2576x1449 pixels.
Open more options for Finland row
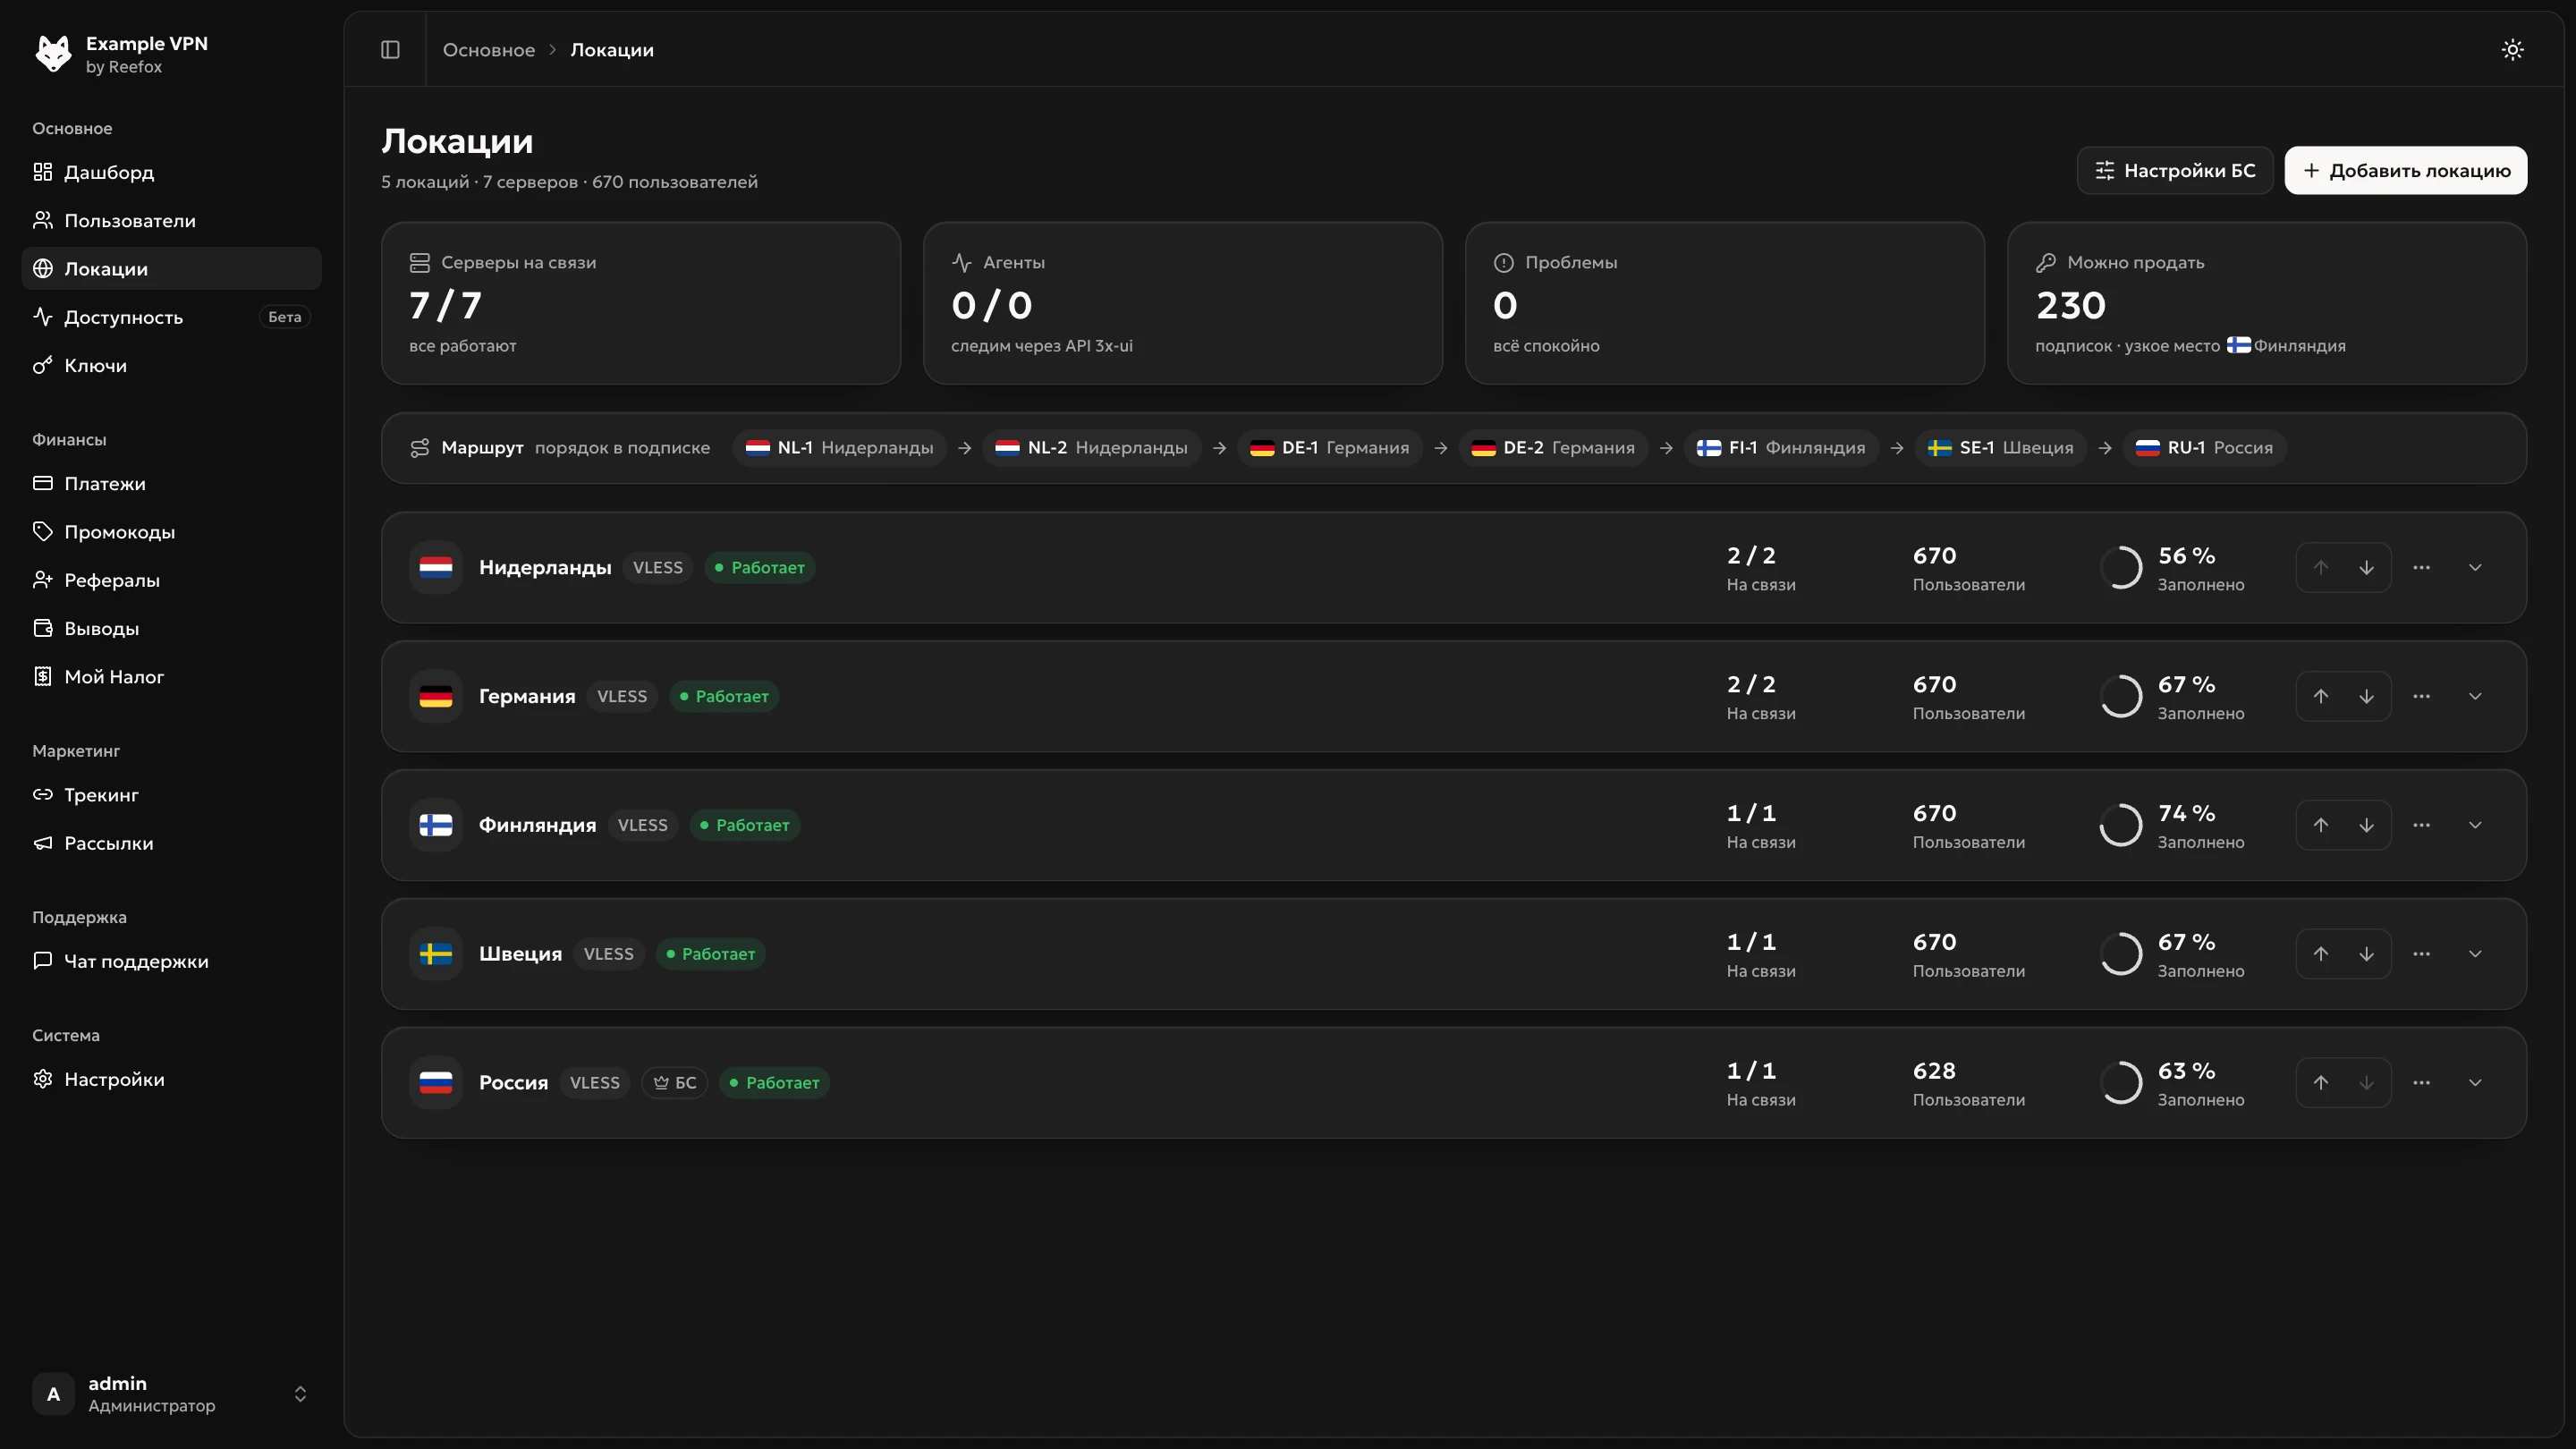[x=2421, y=825]
